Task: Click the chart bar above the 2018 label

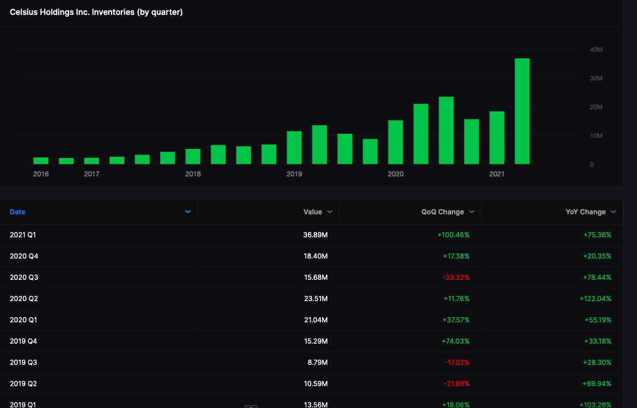Action: click(x=193, y=156)
